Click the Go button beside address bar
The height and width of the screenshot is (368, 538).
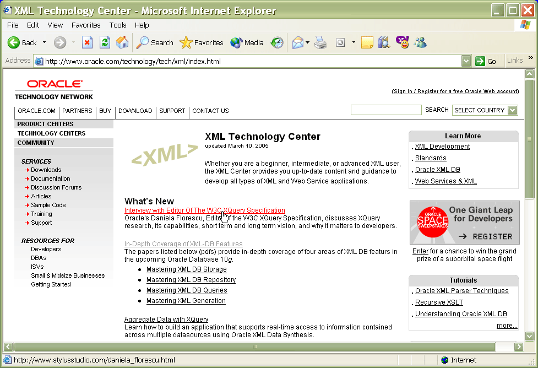(486, 61)
